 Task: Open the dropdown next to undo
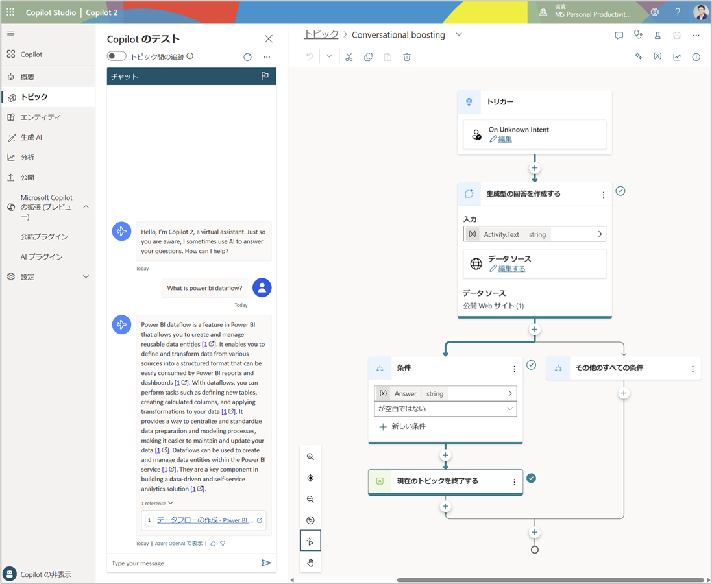[x=329, y=56]
